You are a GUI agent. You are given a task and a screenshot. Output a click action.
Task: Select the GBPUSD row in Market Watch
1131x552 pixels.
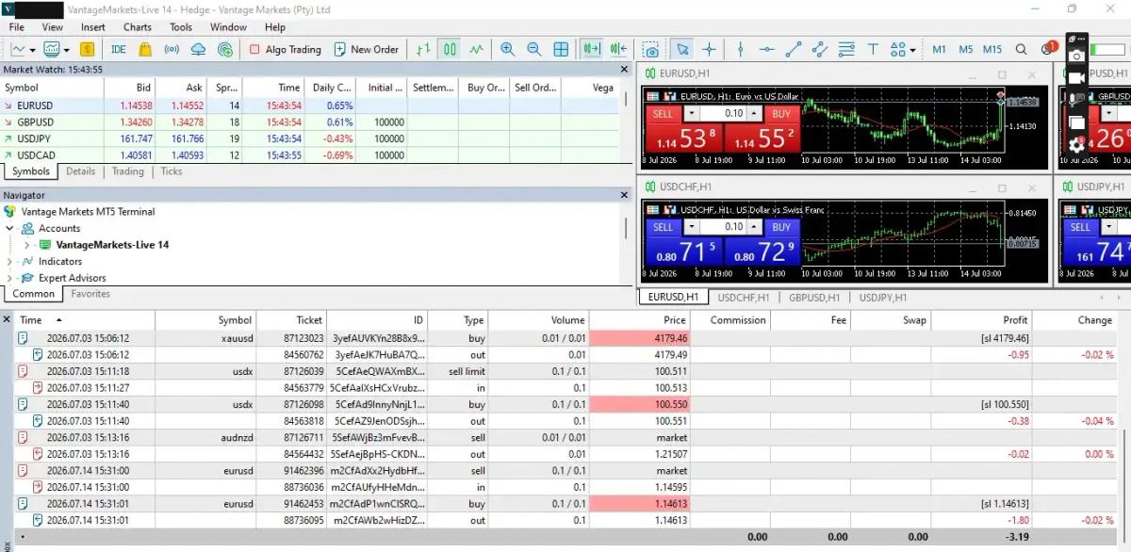coord(310,122)
